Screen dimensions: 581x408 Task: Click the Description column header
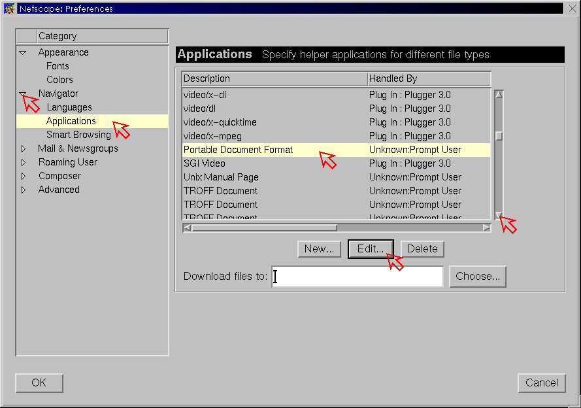pyautogui.click(x=274, y=78)
